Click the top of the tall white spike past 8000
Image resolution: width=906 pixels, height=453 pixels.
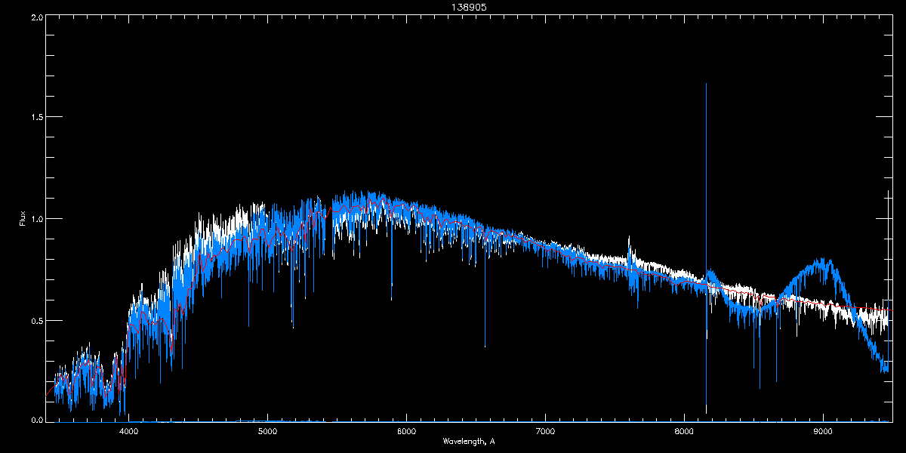point(706,84)
